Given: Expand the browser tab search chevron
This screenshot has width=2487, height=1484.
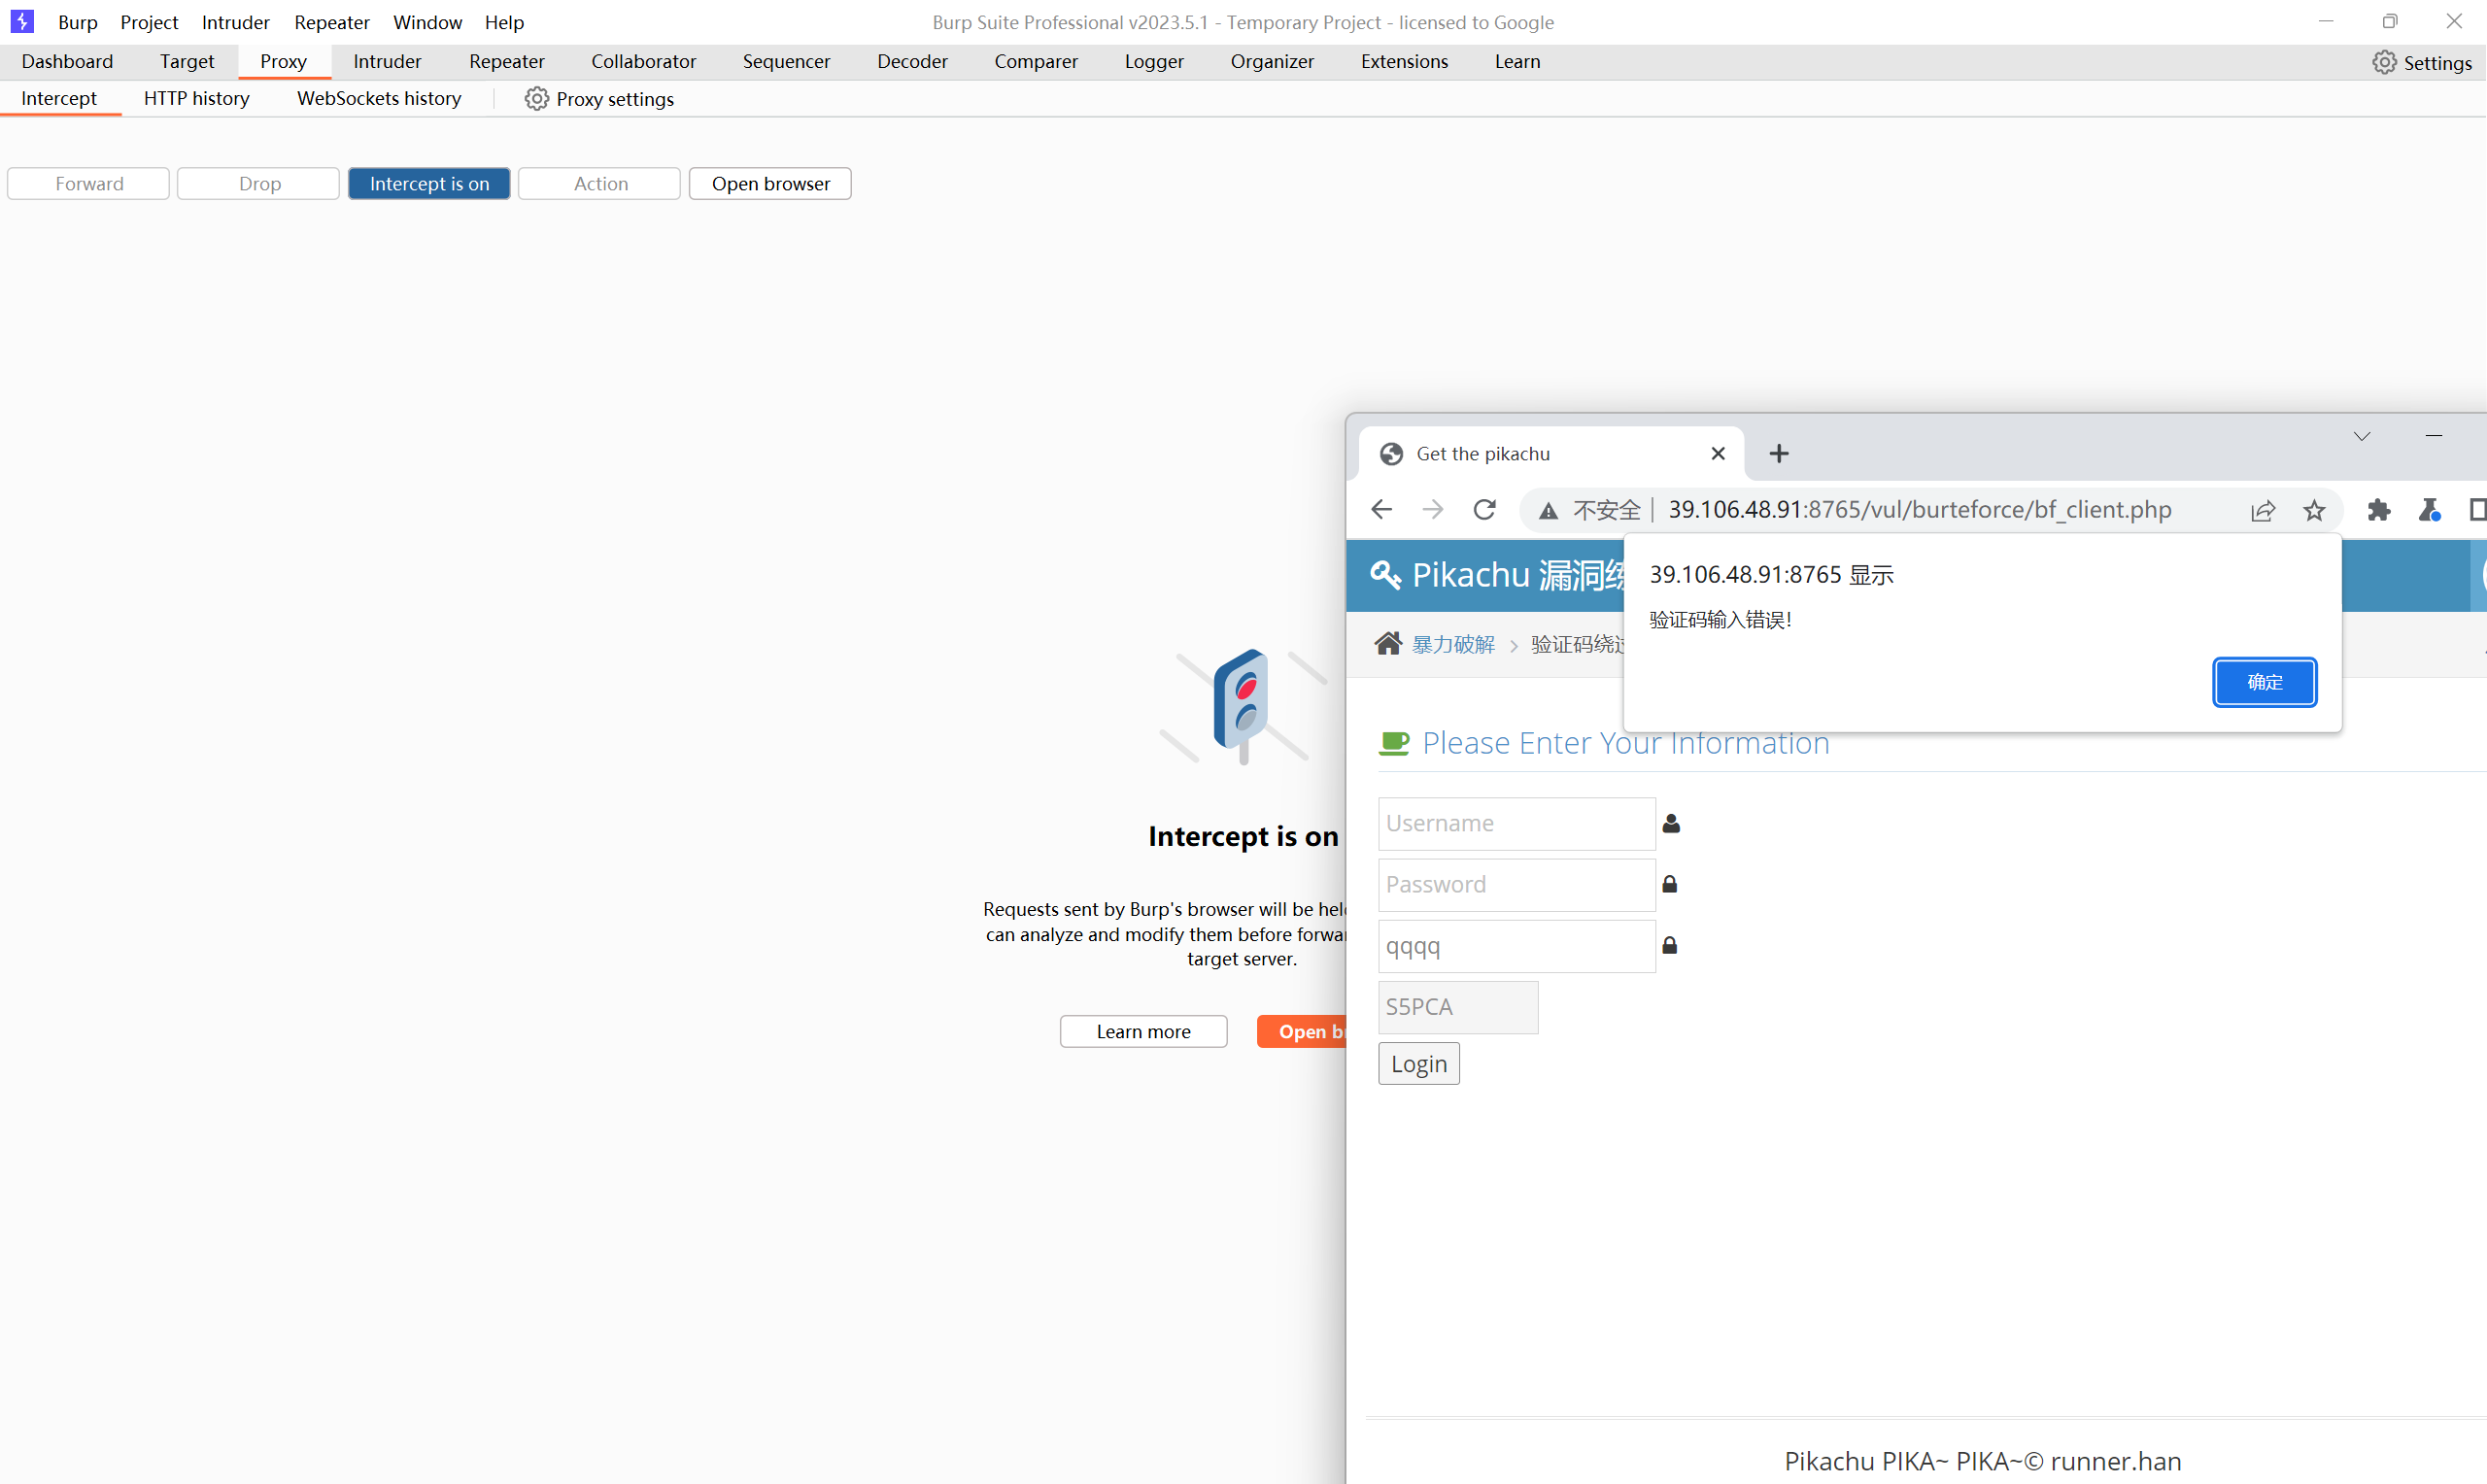Looking at the screenshot, I should (2362, 437).
